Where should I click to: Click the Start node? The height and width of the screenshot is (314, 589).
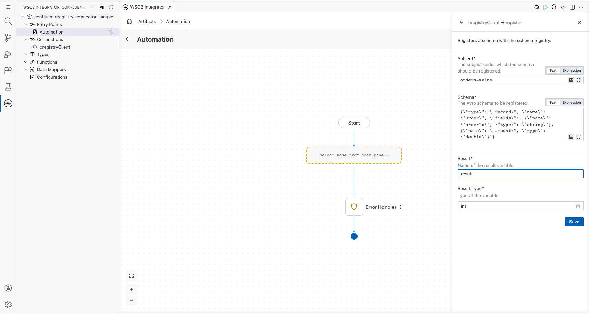(x=354, y=123)
